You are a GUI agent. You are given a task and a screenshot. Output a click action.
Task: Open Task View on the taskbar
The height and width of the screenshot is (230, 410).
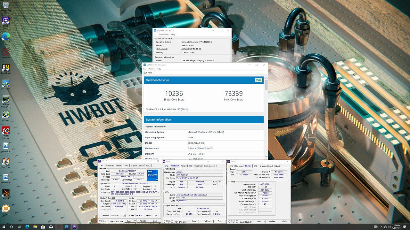[20, 227]
